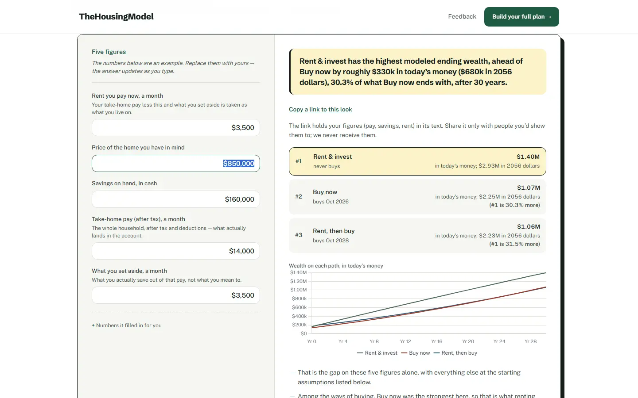Viewport: 638px width, 398px height.
Task: Toggle Buy now series in chart legend
Action: point(416,353)
